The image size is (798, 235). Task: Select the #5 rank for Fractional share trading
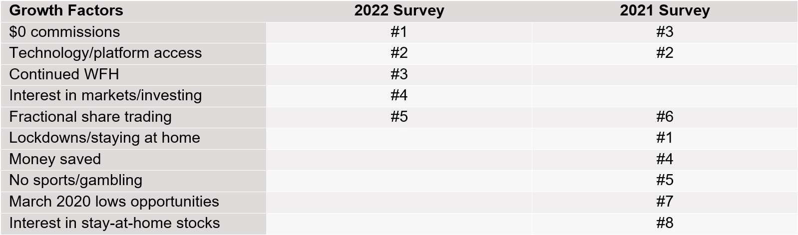pos(399,117)
